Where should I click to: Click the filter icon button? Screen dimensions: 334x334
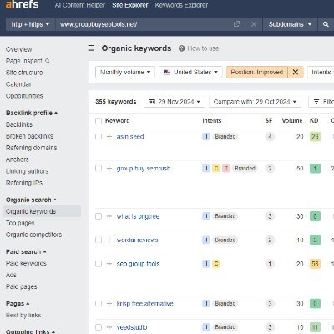tap(316, 102)
